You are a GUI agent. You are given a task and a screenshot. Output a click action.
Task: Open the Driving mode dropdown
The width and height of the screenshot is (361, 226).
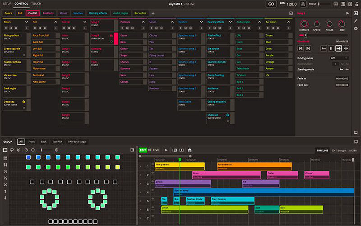click(339, 58)
